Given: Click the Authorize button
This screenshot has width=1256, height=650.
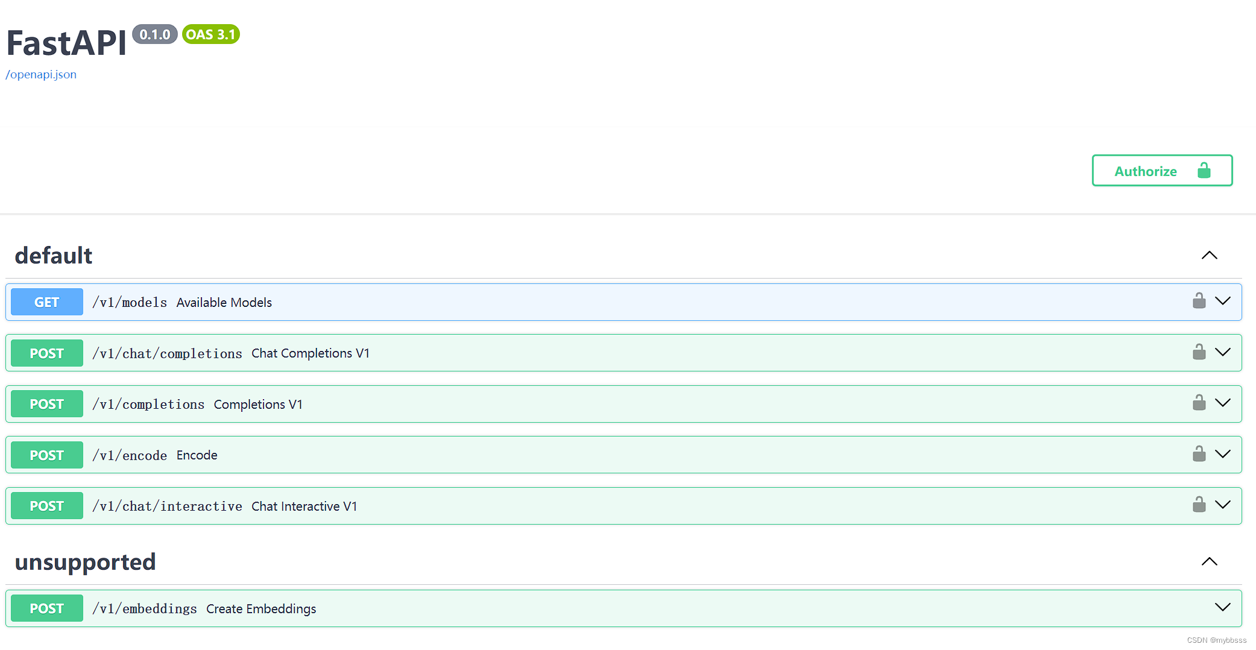Looking at the screenshot, I should (1162, 171).
